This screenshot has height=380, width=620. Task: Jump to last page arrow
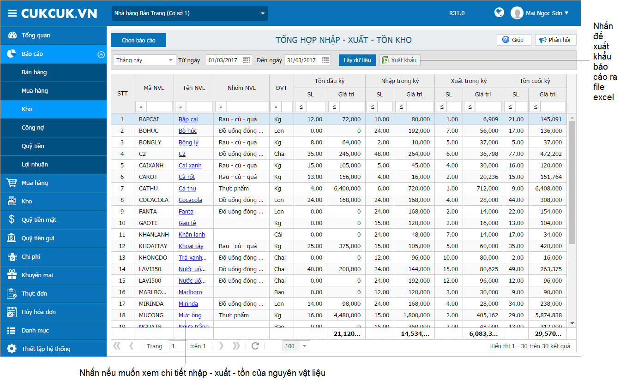click(x=236, y=346)
